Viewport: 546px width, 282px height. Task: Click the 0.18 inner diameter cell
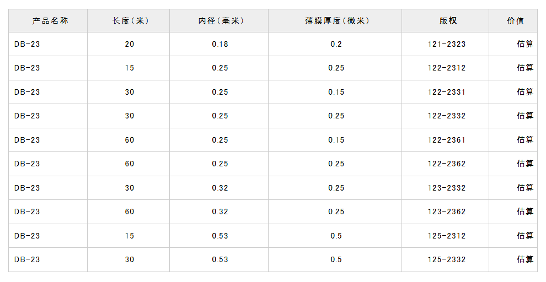click(220, 44)
